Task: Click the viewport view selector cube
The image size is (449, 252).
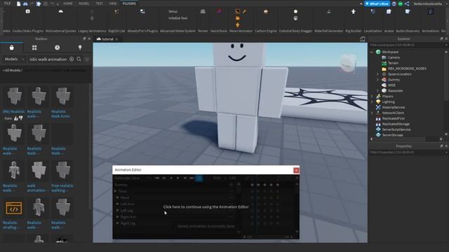Action: 347,64
